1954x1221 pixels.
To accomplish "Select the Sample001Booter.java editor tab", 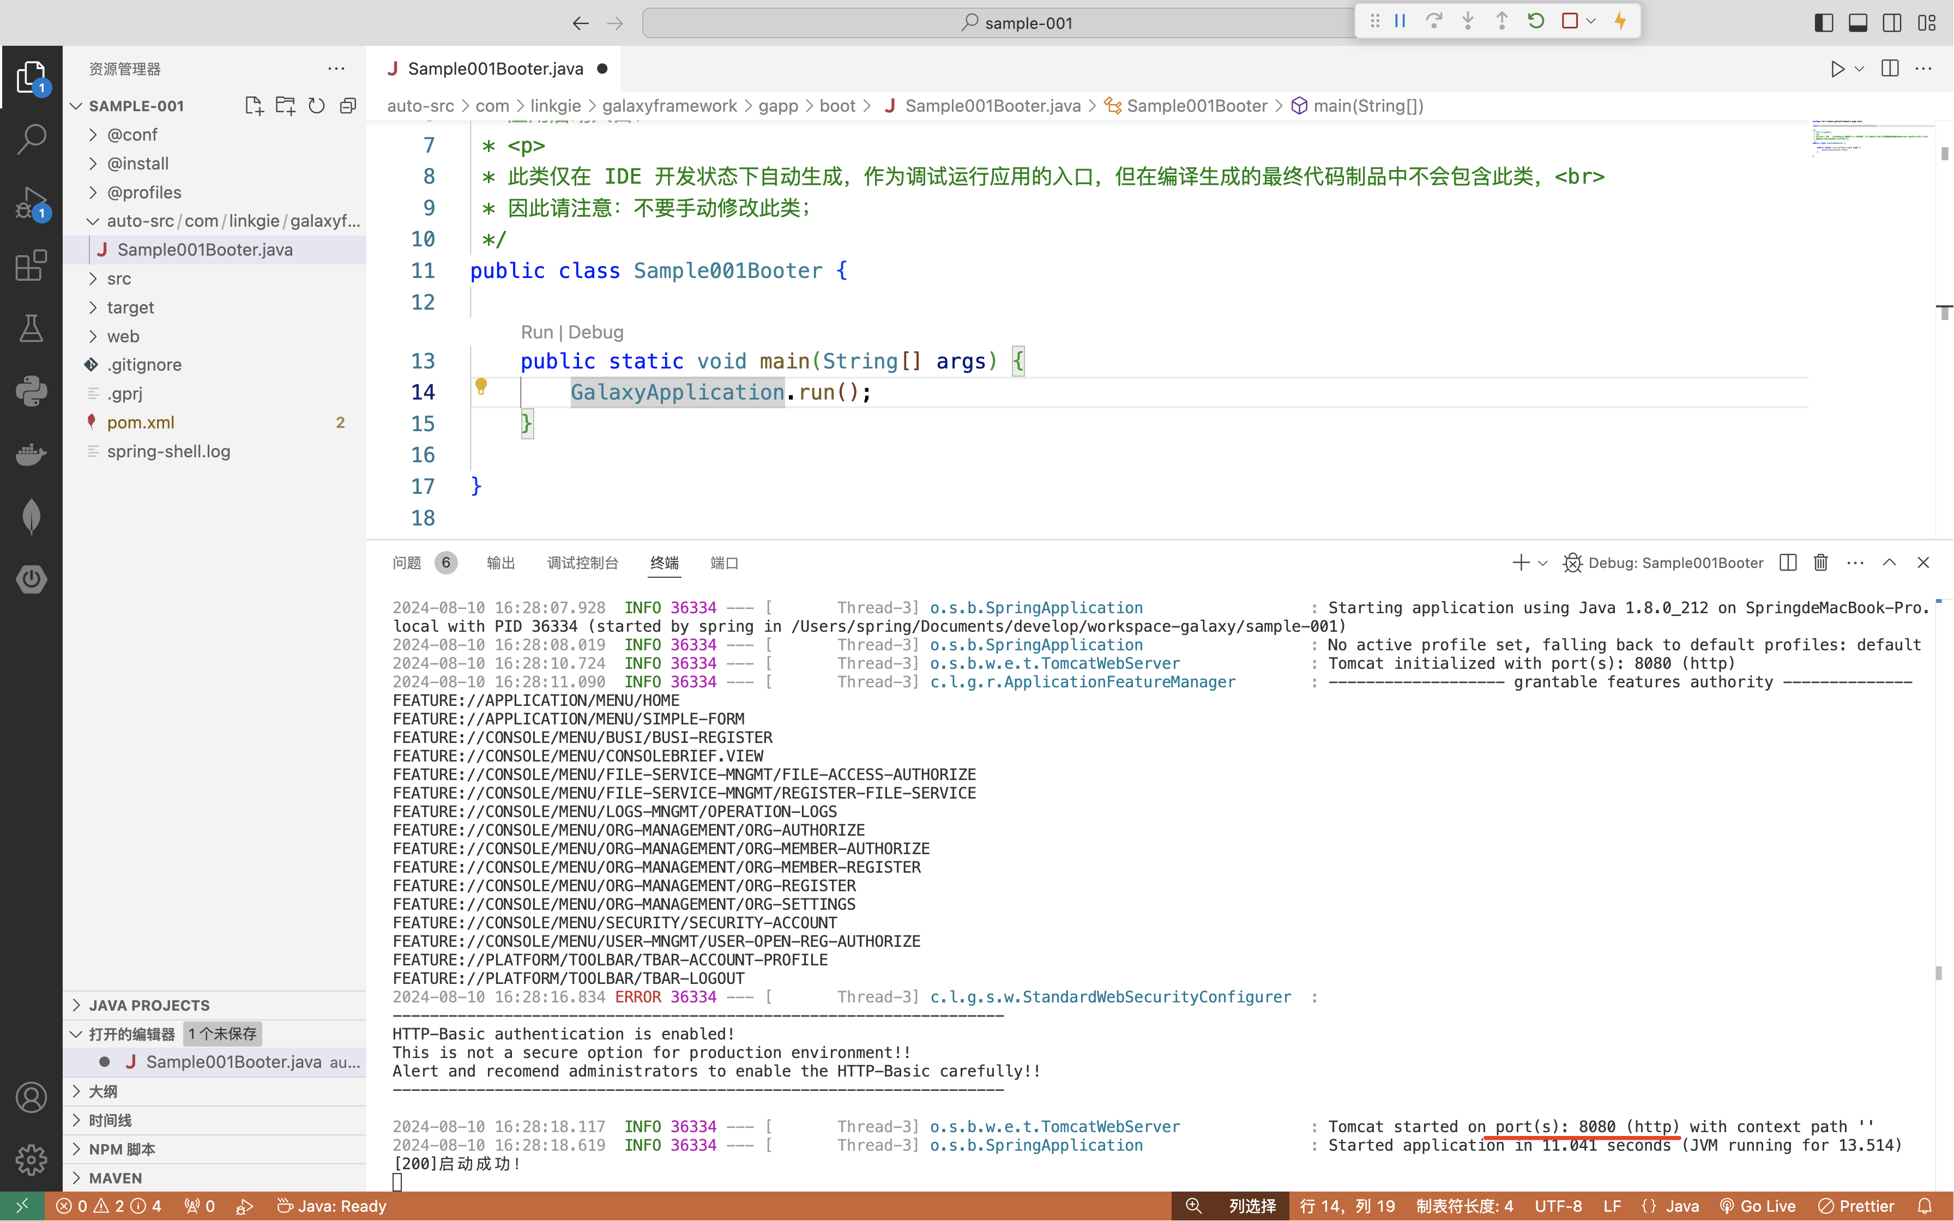I will click(494, 69).
